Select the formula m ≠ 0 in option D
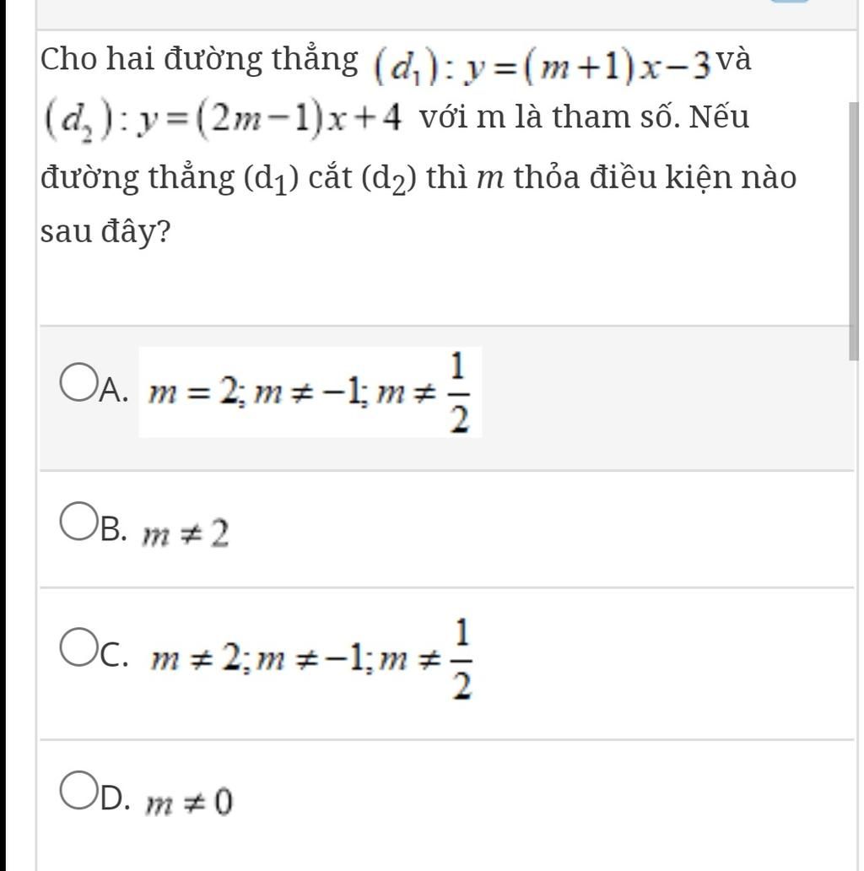This screenshot has width=864, height=871. 188,802
